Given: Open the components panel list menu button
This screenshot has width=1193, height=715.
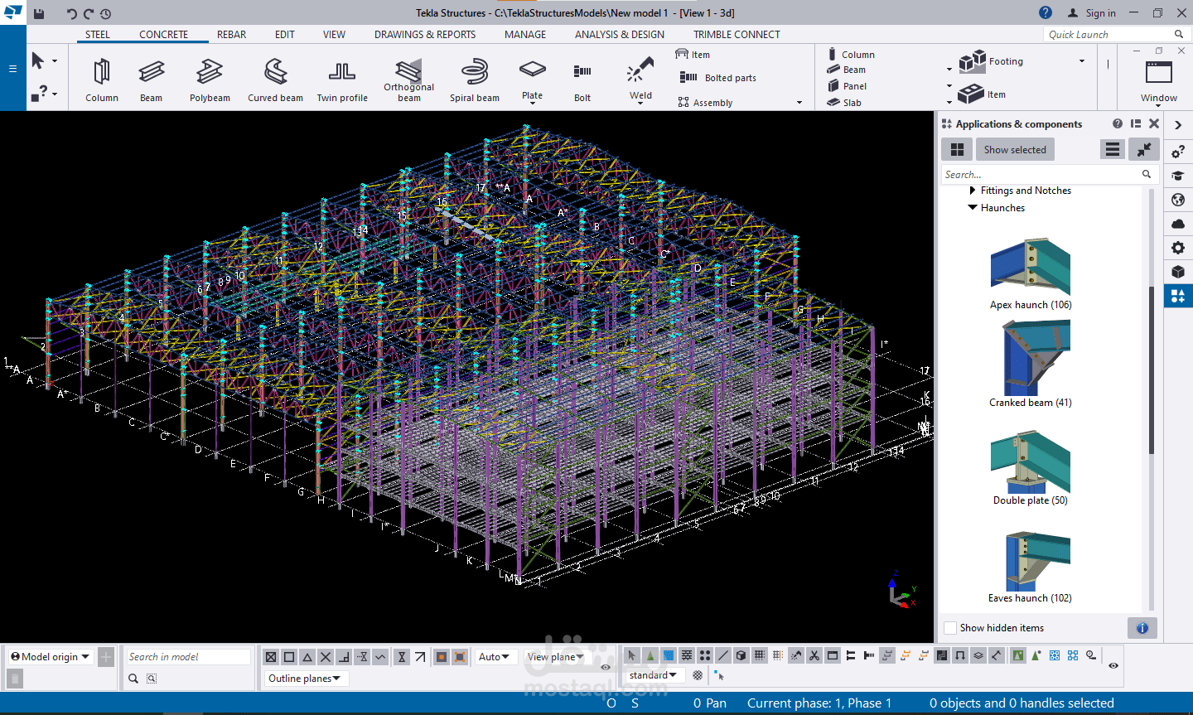Looking at the screenshot, I should [1113, 149].
